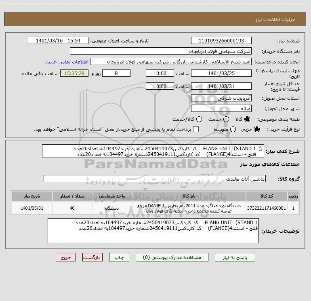
Task: Click the خروج exit button
Action: [x=66, y=257]
